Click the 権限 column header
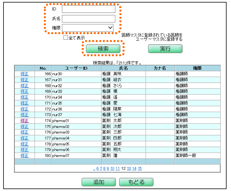This screenshot has height=191, width=231. [x=197, y=68]
